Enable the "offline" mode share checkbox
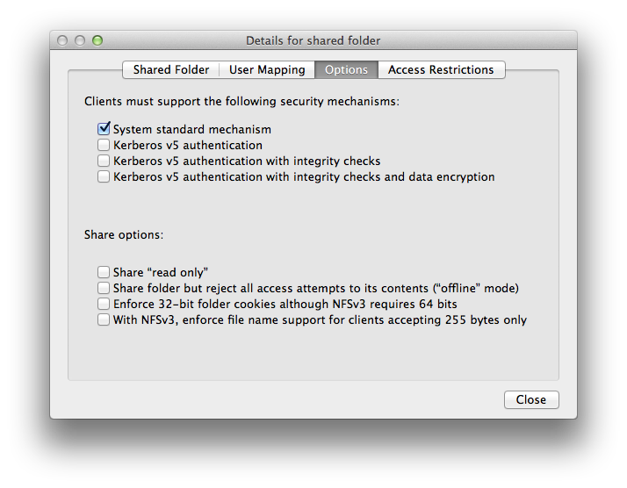 pyautogui.click(x=104, y=288)
